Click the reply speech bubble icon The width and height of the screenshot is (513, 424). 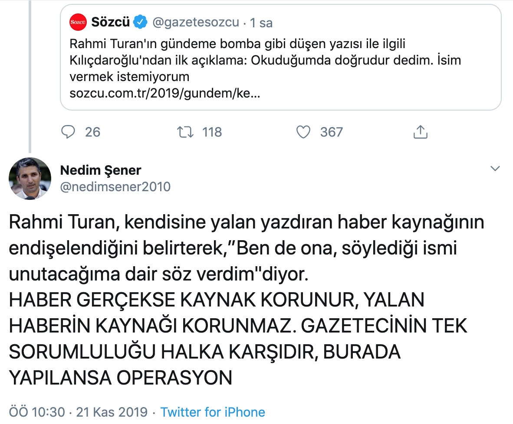(x=68, y=132)
